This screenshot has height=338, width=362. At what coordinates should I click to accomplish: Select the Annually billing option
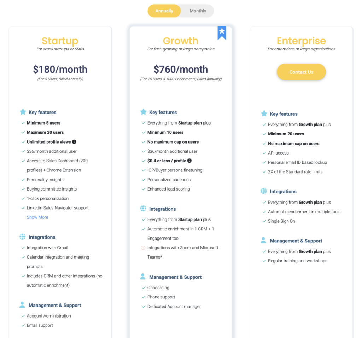point(164,11)
